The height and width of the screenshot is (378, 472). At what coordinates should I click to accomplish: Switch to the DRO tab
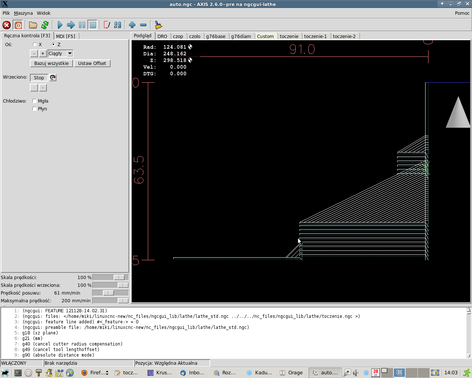tap(162, 36)
